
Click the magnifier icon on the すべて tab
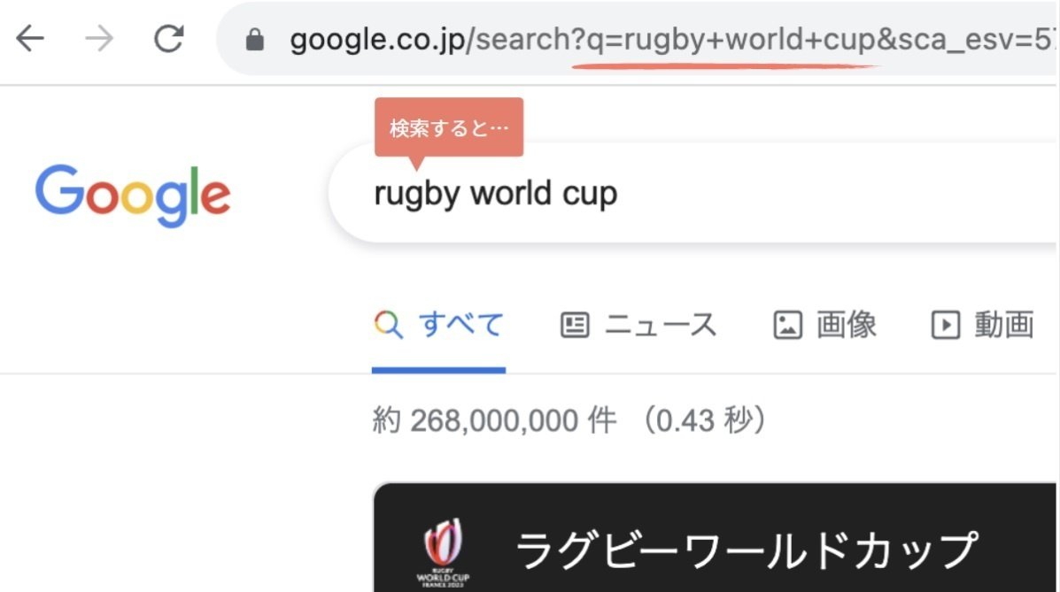click(388, 325)
